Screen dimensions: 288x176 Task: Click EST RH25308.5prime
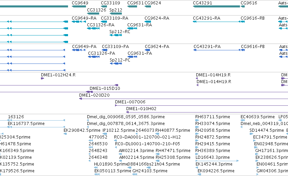pos(173,157)
